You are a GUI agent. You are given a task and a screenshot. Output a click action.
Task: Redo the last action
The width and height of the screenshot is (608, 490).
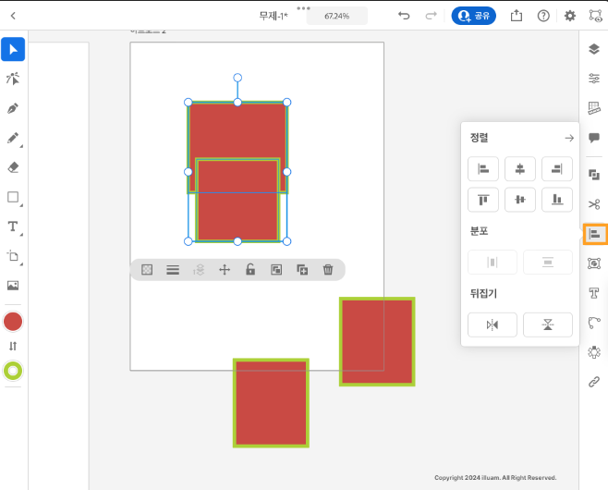pyautogui.click(x=431, y=16)
